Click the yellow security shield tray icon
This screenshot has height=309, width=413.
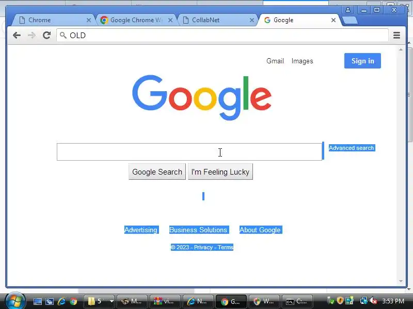click(340, 301)
